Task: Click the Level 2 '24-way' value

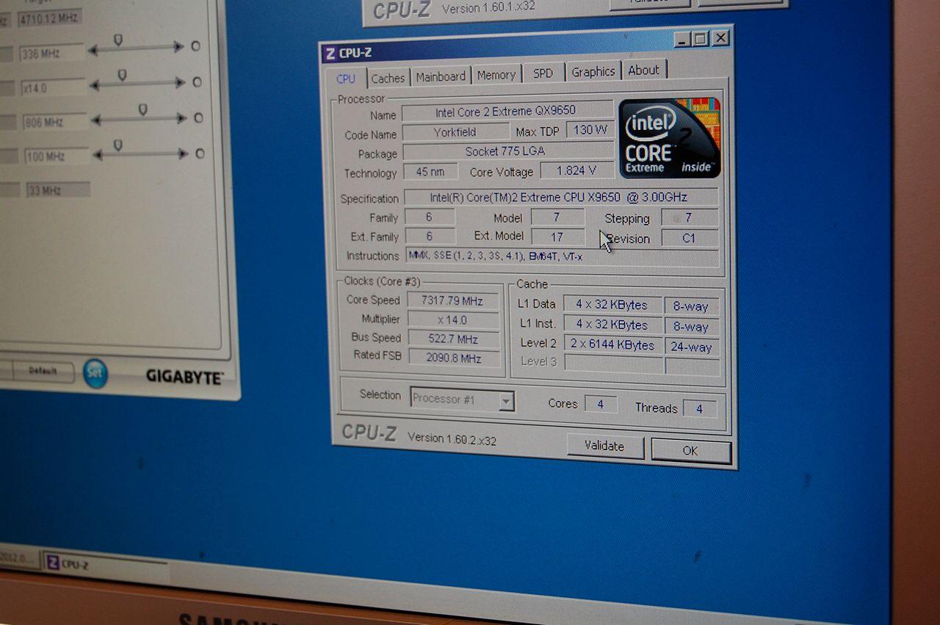Action: point(692,347)
